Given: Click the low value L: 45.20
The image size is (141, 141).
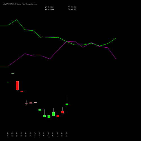Looking at the screenshot, I should click(x=72, y=10).
